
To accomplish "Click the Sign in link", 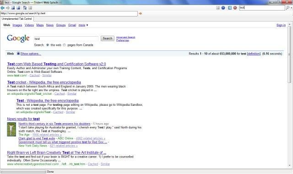I will (x=281, y=25).
